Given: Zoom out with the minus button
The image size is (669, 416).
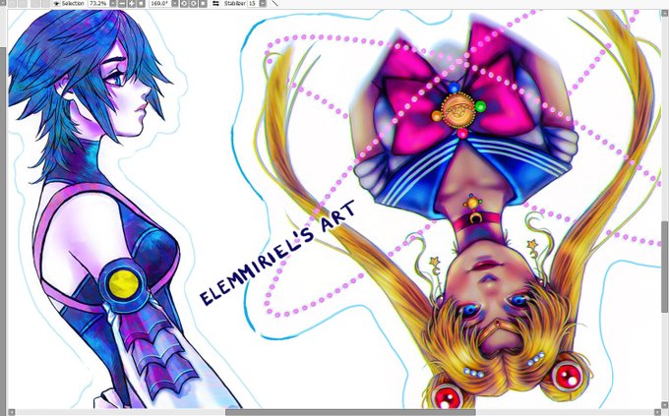Looking at the screenshot, I should [122, 3].
